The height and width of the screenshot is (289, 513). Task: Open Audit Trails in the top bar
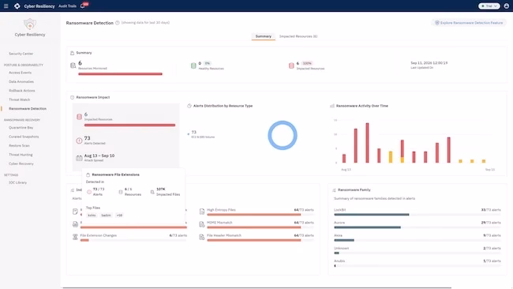[x=67, y=6]
